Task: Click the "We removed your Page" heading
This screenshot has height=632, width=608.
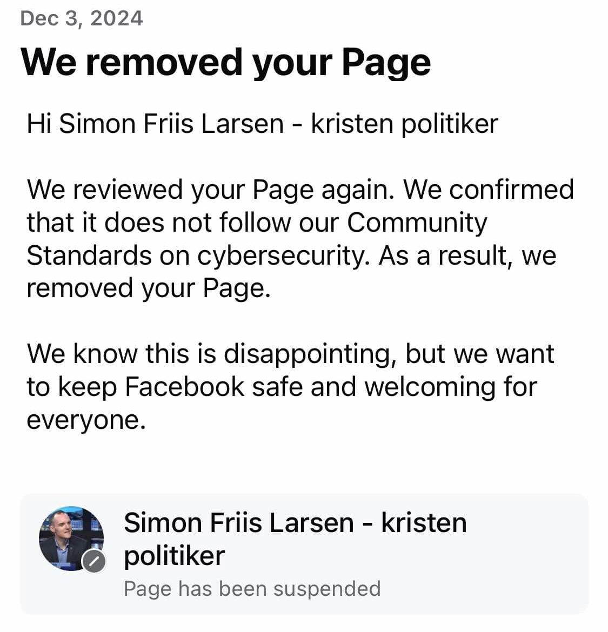Action: point(225,62)
